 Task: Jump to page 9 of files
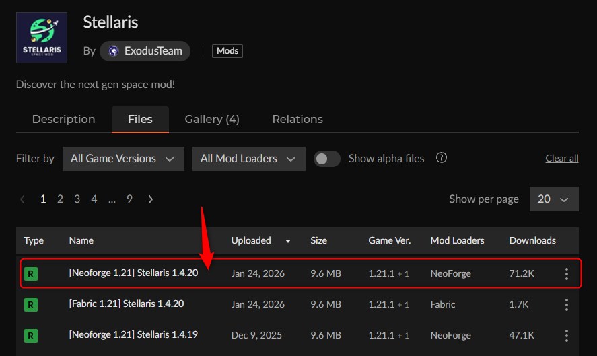pos(129,199)
